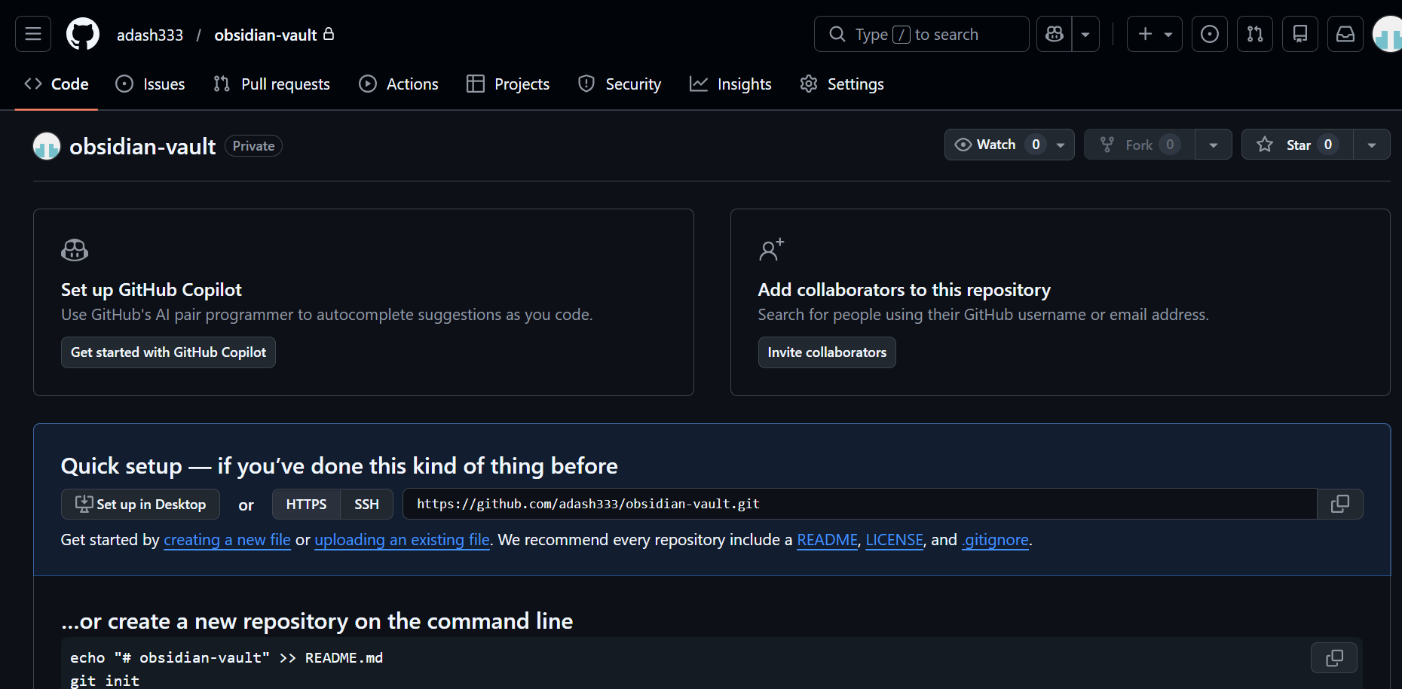Click the search box in header
The width and height of the screenshot is (1402, 689).
click(x=921, y=34)
